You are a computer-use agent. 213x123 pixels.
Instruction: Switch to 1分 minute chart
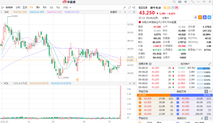click(51, 7)
